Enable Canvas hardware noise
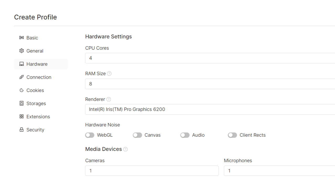Screen dimensions: 335x184 (137, 135)
